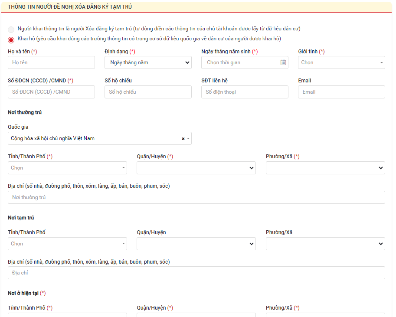Select the 'Khai hộ' radio option
The height and width of the screenshot is (317, 396).
tap(11, 39)
